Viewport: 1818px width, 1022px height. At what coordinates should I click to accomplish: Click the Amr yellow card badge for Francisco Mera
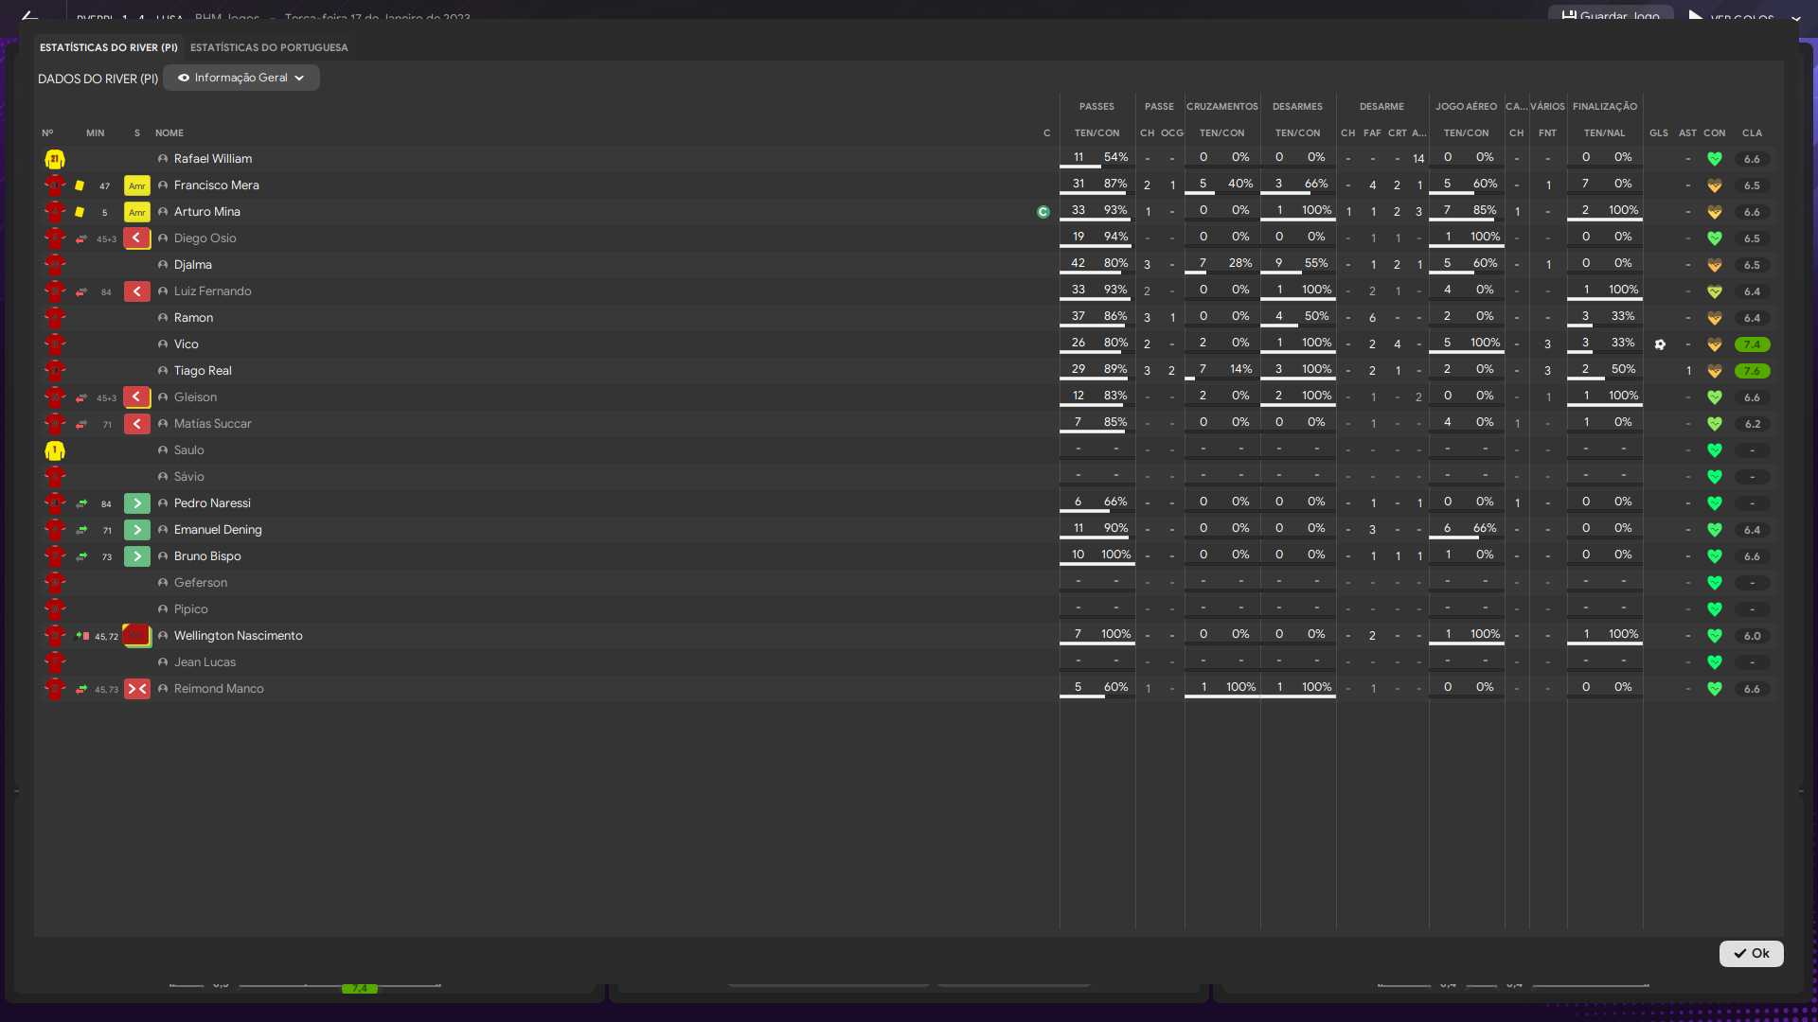tap(137, 185)
